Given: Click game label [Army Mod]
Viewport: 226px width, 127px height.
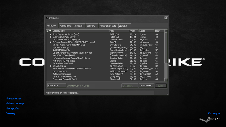Looking at the screenshot, I should (x=115, y=76).
